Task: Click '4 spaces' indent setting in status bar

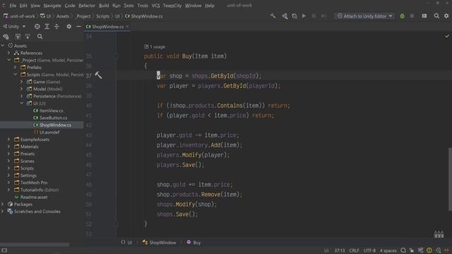Action: (388, 250)
